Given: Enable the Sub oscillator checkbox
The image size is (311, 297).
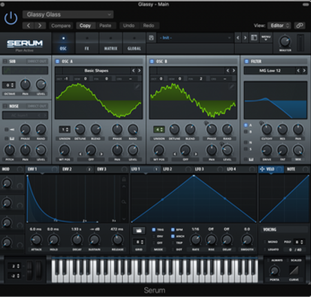Looking at the screenshot, I should [x=5, y=61].
